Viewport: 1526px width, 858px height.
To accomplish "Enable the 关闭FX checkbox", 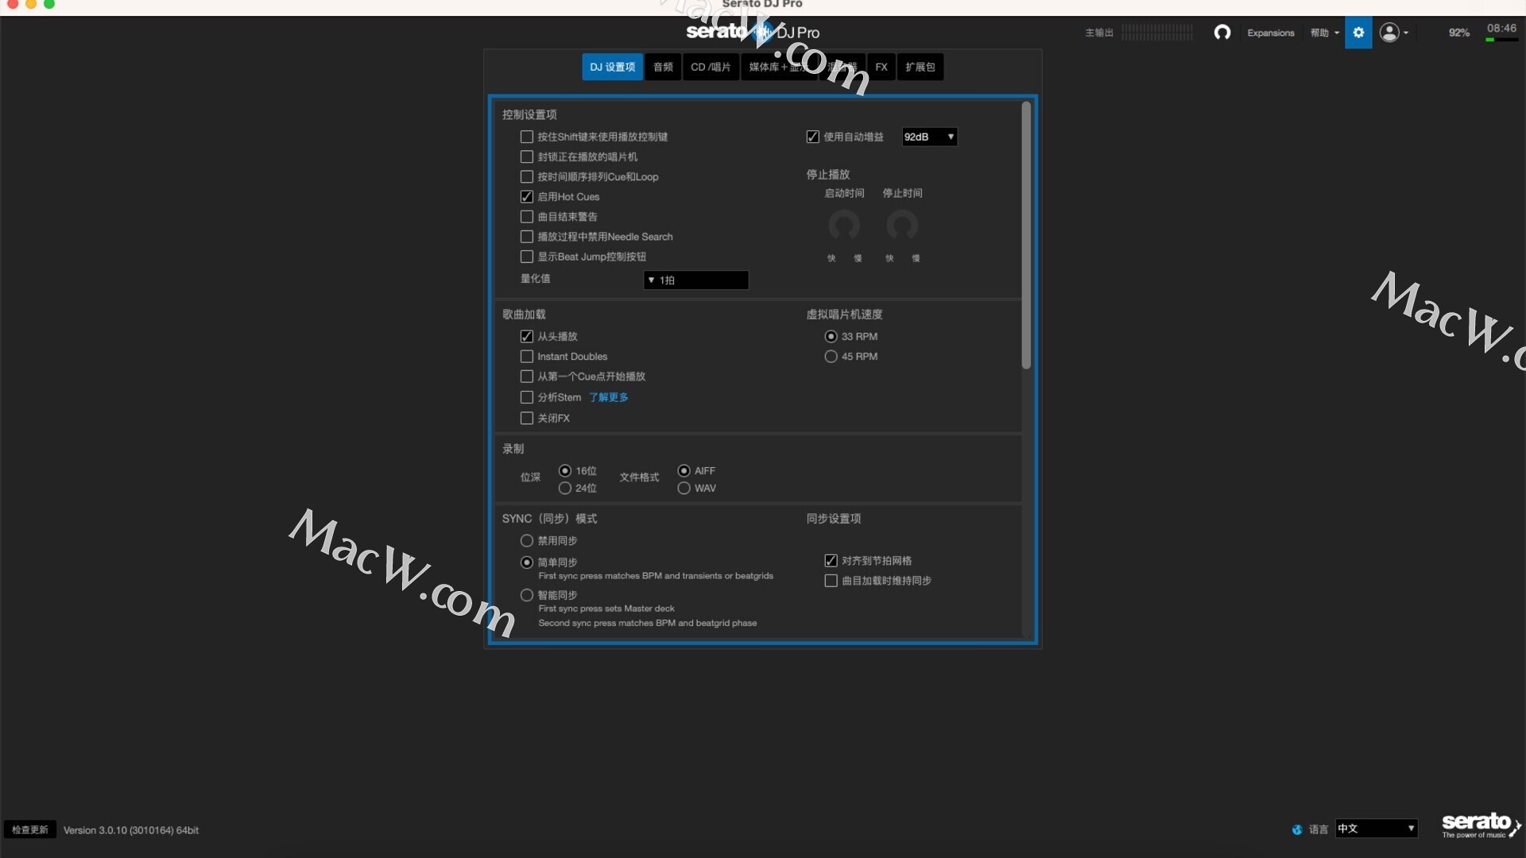I will pyautogui.click(x=526, y=418).
